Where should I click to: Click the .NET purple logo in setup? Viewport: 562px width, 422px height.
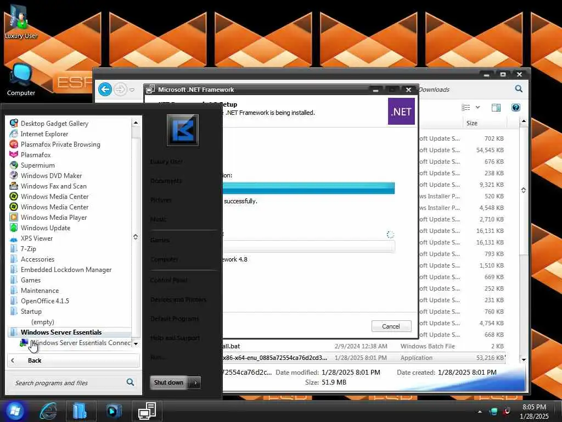[x=401, y=112]
